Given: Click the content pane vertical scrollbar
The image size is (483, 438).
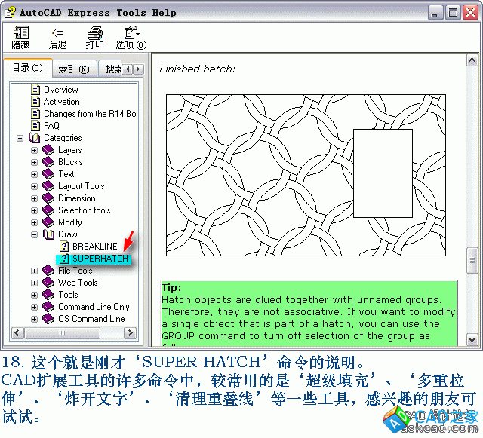Looking at the screenshot, I should pos(473,261).
